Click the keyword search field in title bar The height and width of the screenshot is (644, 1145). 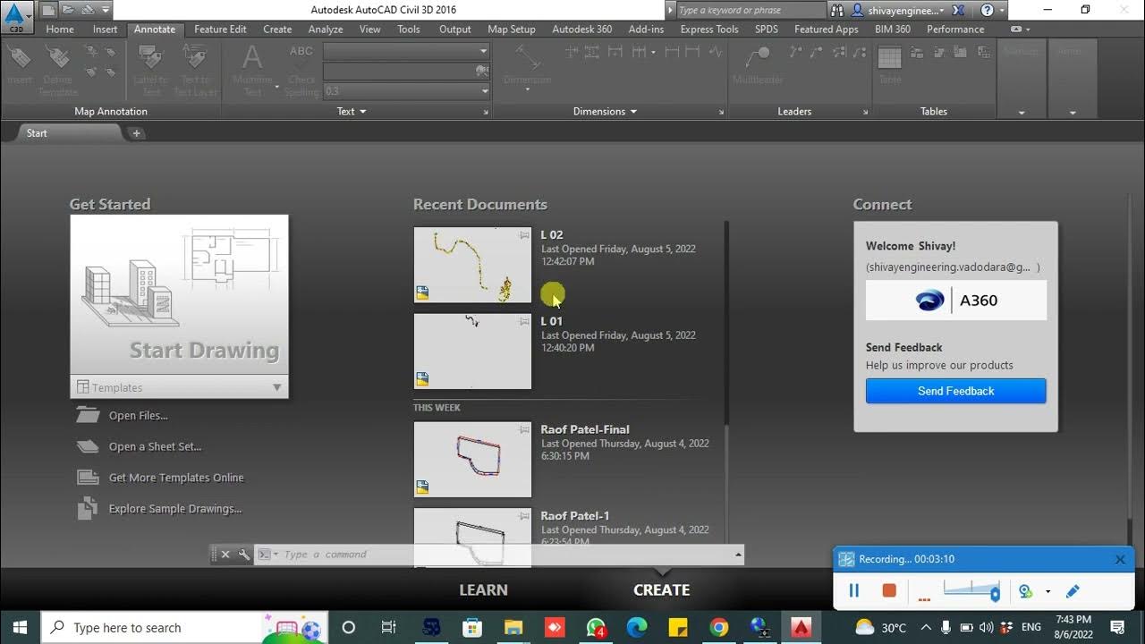751,10
